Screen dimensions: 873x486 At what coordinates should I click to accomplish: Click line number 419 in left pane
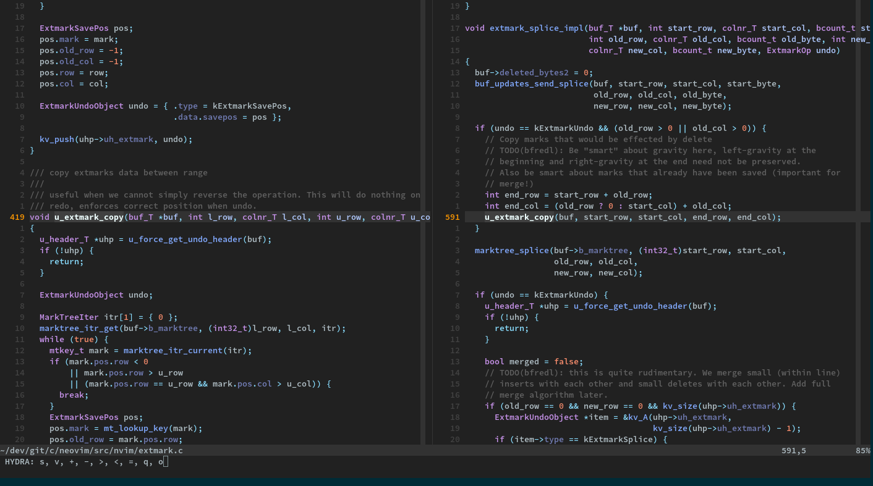(19, 217)
